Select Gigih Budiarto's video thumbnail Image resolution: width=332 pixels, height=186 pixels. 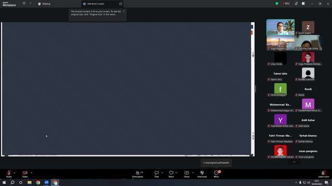(280, 43)
